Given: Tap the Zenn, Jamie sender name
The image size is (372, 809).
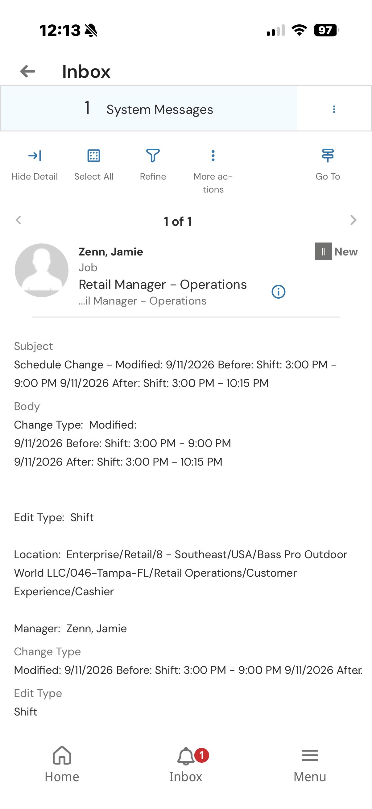Looking at the screenshot, I should (111, 252).
